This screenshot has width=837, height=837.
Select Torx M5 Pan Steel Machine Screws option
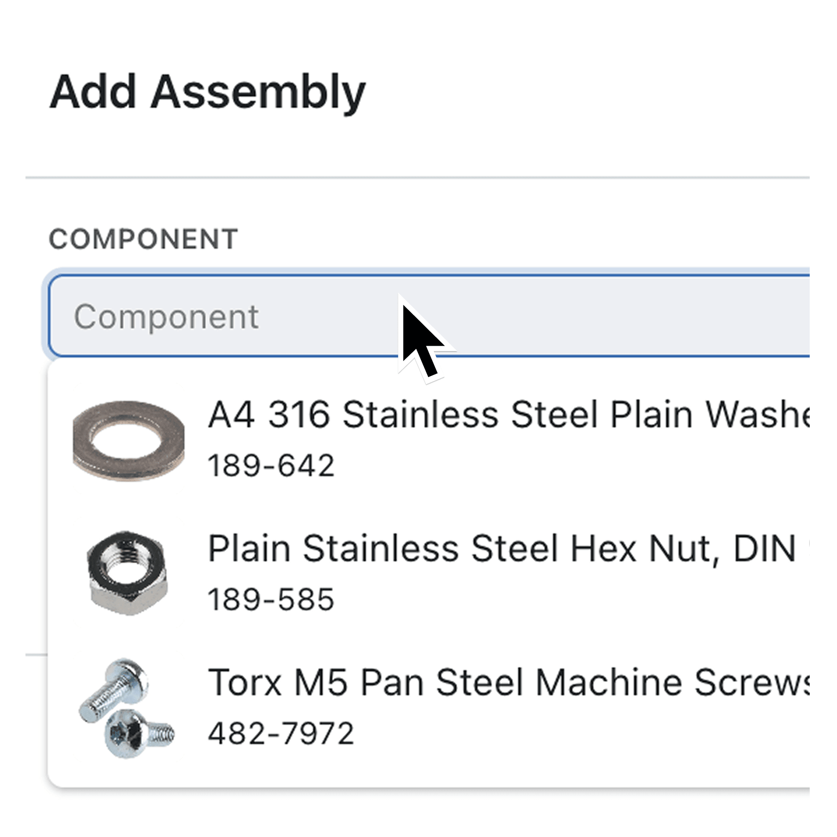tap(429, 708)
